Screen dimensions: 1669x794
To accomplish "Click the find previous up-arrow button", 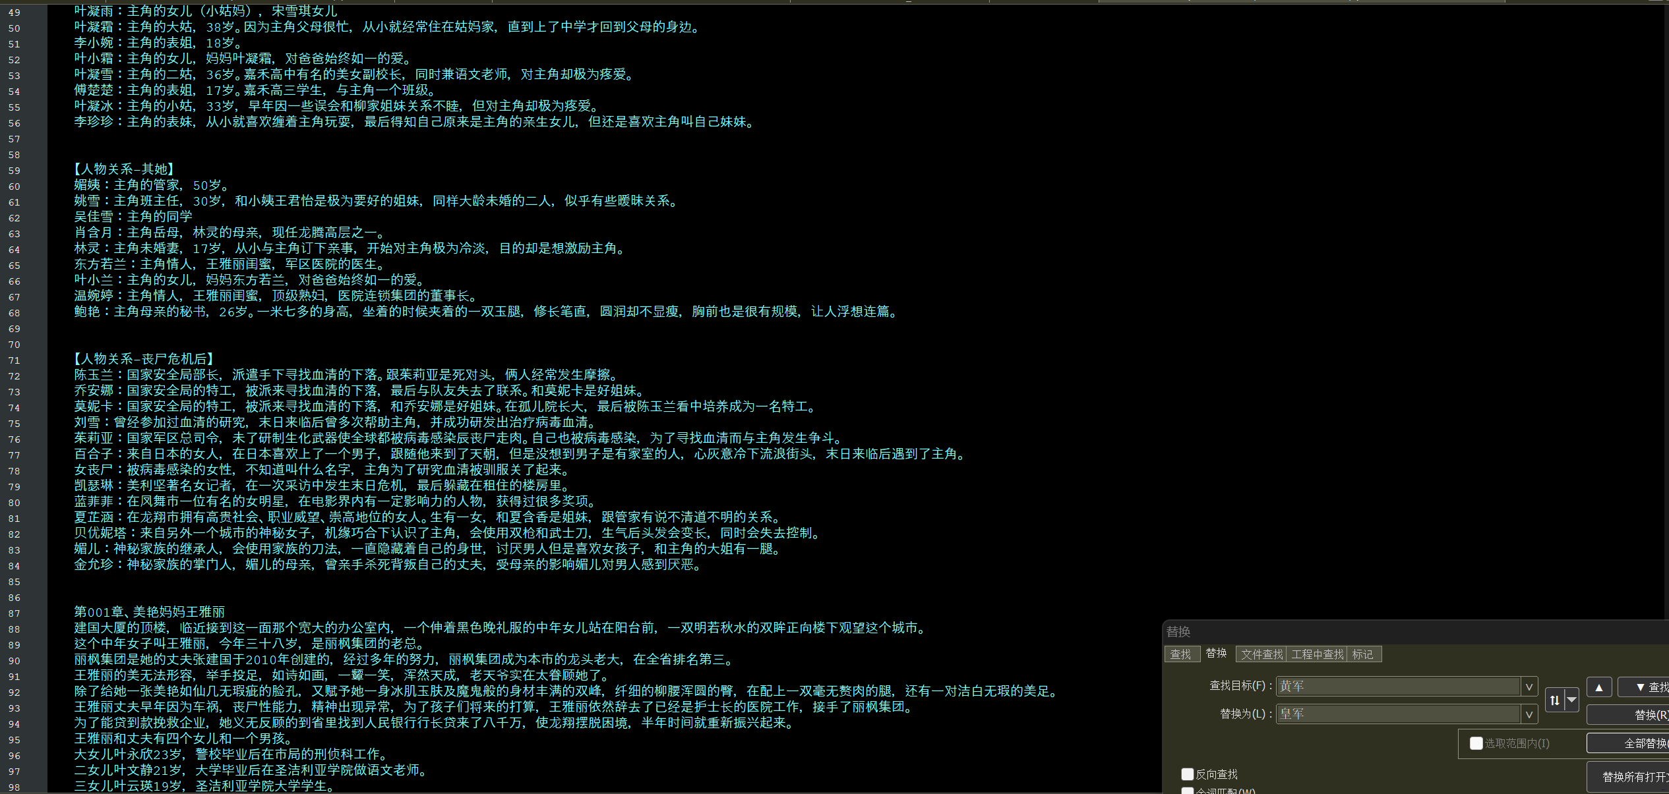I will click(1599, 687).
